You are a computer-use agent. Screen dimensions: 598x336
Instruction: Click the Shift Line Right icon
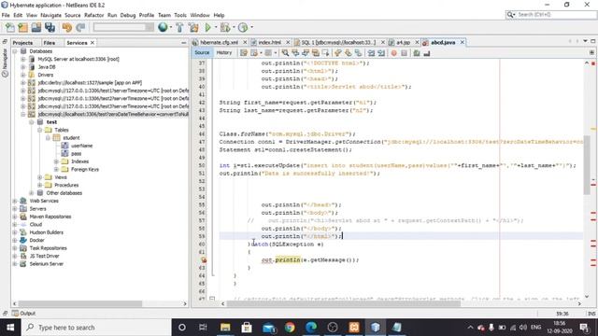381,53
